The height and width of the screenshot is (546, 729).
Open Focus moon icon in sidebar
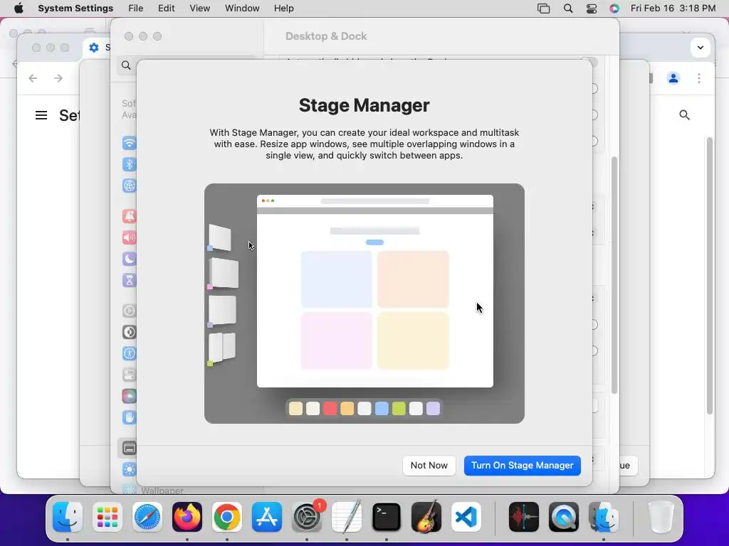pyautogui.click(x=130, y=259)
